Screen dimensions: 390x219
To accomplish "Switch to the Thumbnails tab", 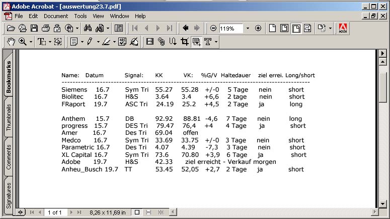I will click(9, 117).
